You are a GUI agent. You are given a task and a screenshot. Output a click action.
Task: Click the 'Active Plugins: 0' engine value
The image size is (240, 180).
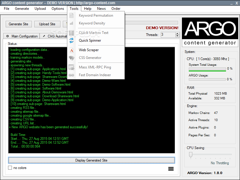[x=202, y=127]
